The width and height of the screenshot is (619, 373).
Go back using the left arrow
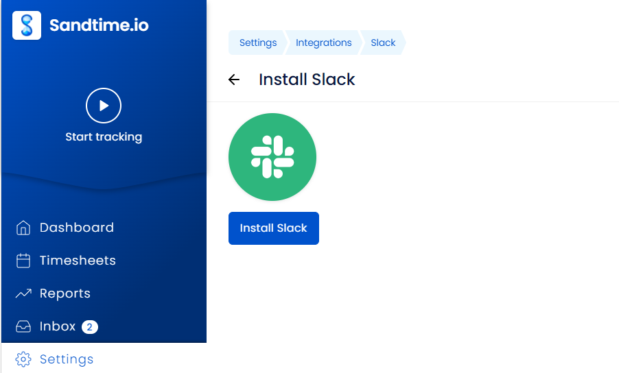[x=234, y=80]
